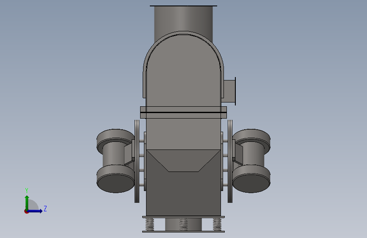The image size is (367, 238).
Task: Click the blue Z axis arrow of the triad
Action: [35, 211]
